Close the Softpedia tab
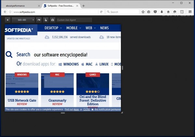This screenshot has height=137, width=195. tap(77, 6)
